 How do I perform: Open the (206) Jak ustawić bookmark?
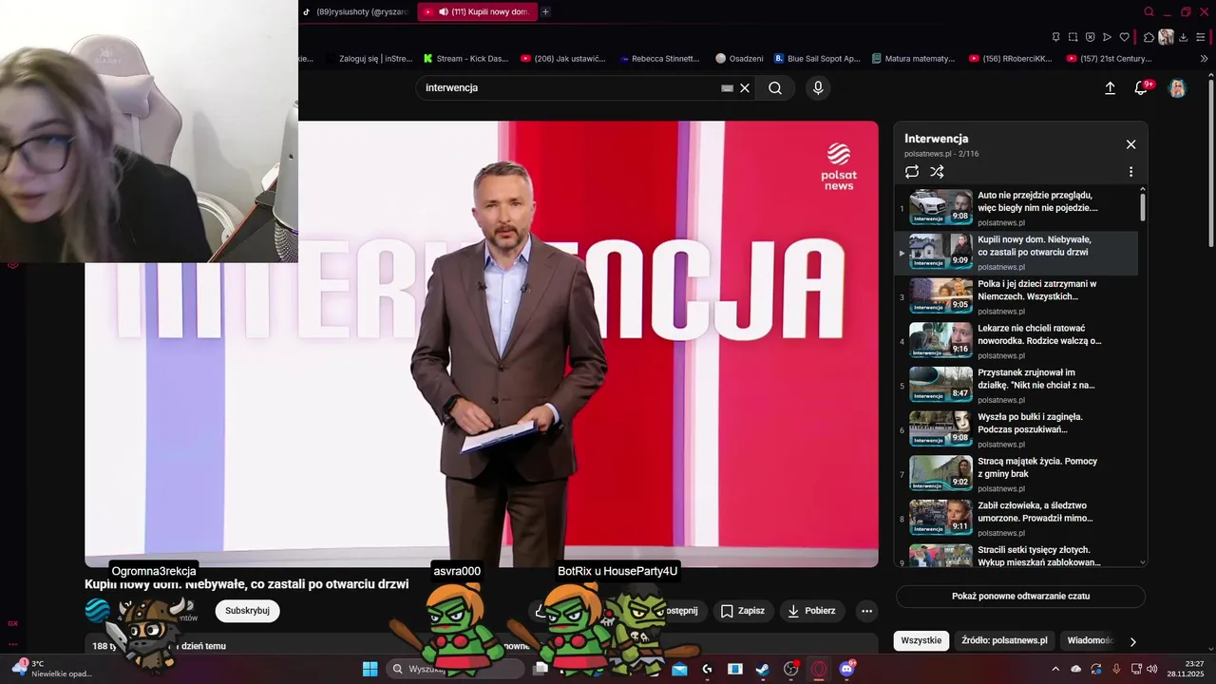[562, 58]
